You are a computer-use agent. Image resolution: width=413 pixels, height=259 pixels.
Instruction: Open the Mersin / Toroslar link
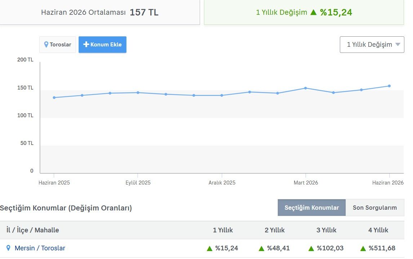(x=40, y=248)
